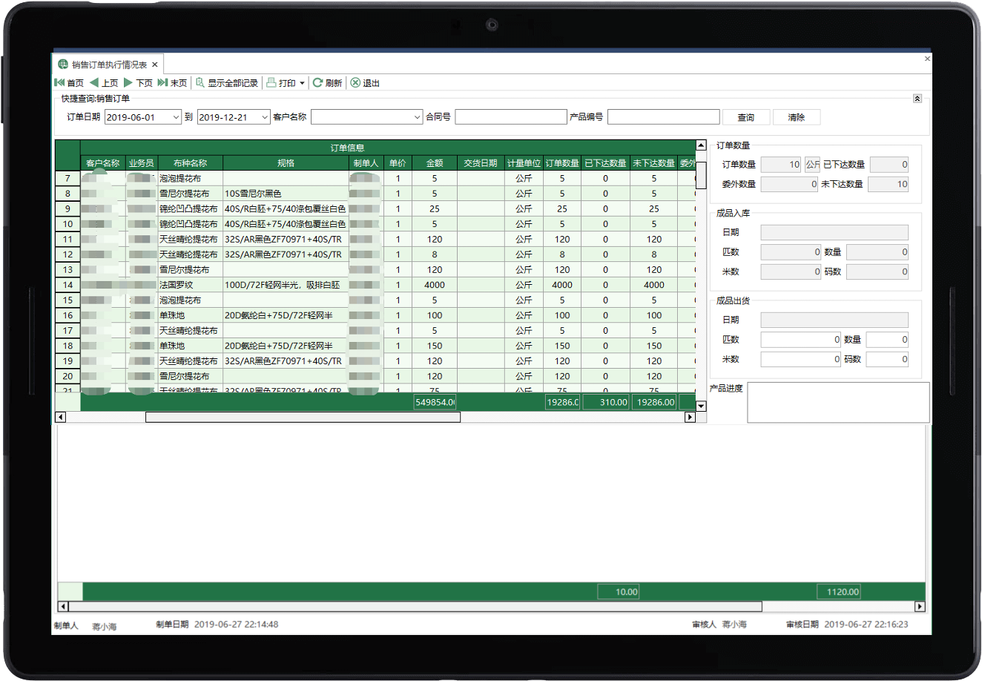The height and width of the screenshot is (681, 982).
Task: Click the 已下达数量 column header
Action: 605,162
